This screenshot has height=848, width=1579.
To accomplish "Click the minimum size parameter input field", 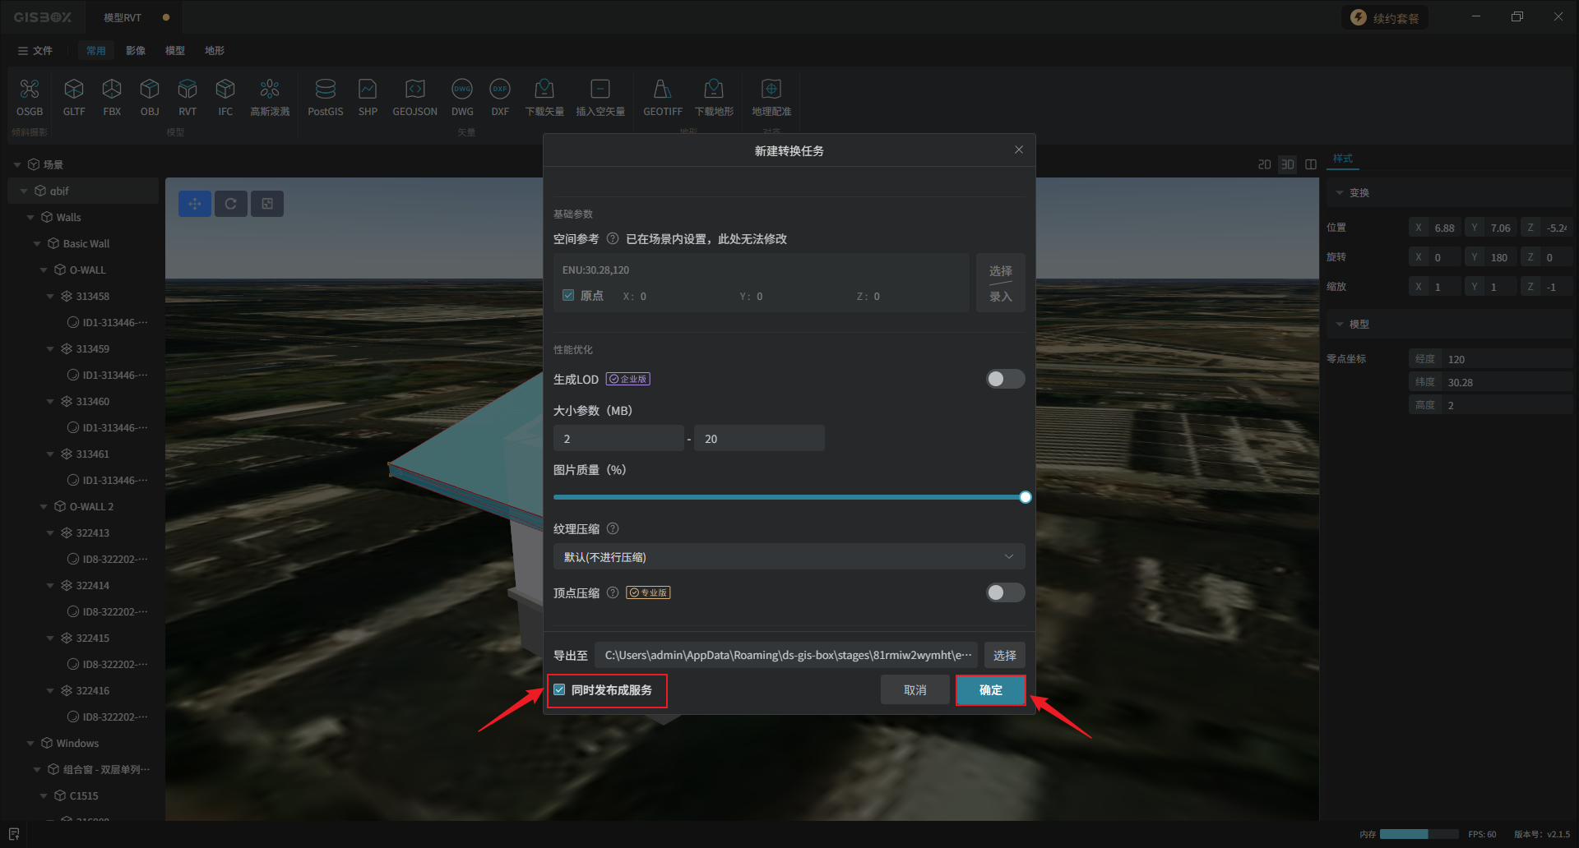I will [618, 439].
